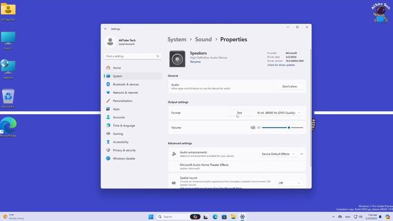Screen dimensions: 393x221
Task: Select the System sidebar item
Action: [x=133, y=76]
